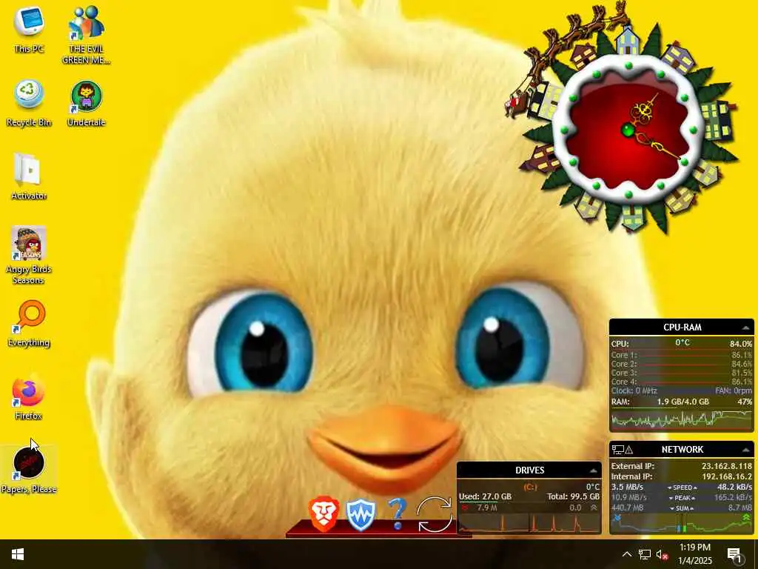
Task: Select the Everything search shortcut
Action: [29, 324]
